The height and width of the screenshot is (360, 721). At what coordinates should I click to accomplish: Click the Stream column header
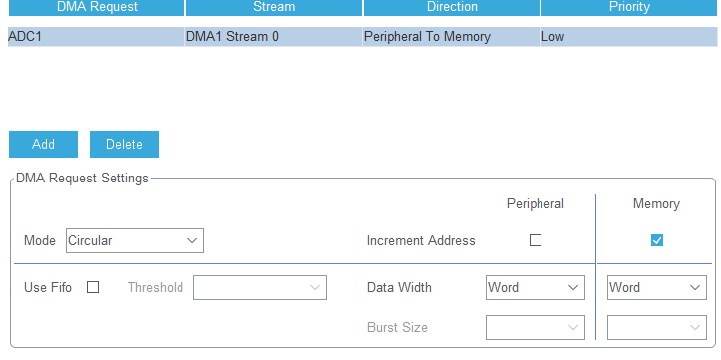coord(274,7)
